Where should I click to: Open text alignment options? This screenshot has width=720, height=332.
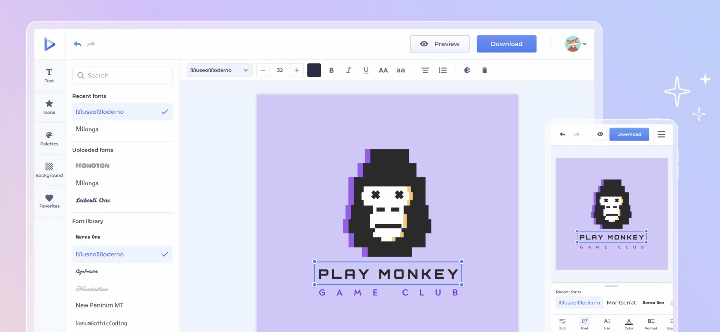(x=425, y=70)
